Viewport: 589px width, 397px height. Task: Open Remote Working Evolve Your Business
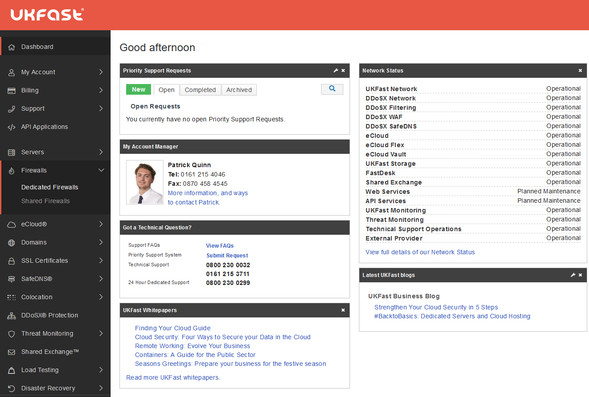[192, 346]
